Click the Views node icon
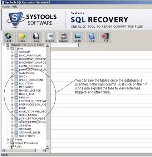The height and width of the screenshot is (157, 152). (x=12, y=139)
